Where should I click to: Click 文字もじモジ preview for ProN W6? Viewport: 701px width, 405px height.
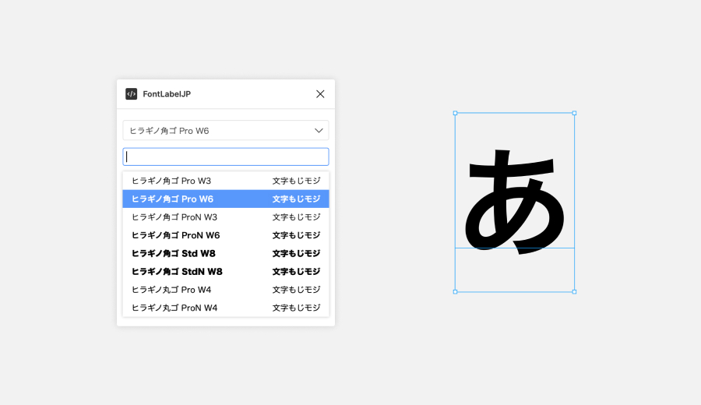pos(297,235)
